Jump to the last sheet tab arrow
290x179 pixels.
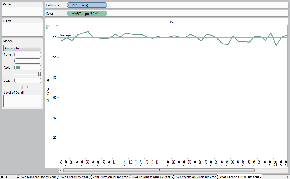(x=14, y=177)
